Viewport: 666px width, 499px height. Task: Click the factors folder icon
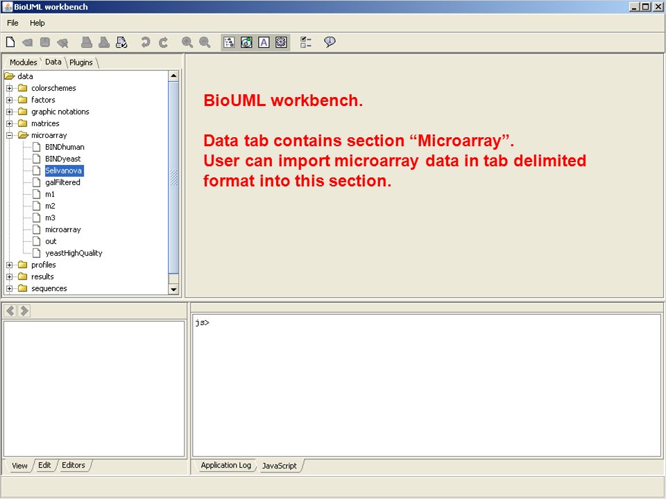click(22, 100)
